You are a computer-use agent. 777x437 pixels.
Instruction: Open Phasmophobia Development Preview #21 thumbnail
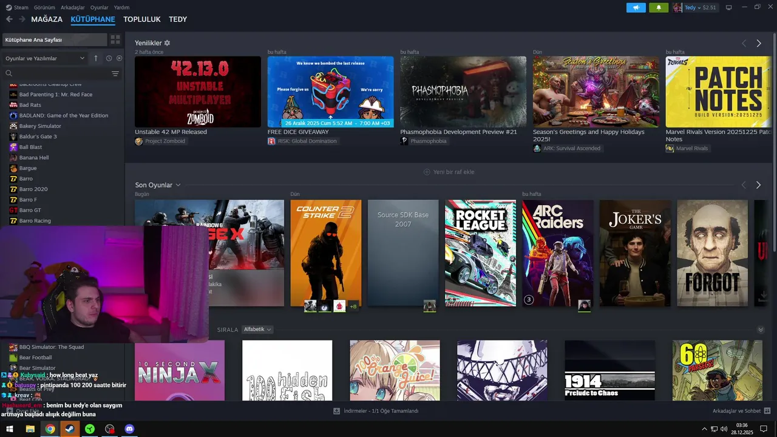click(463, 92)
